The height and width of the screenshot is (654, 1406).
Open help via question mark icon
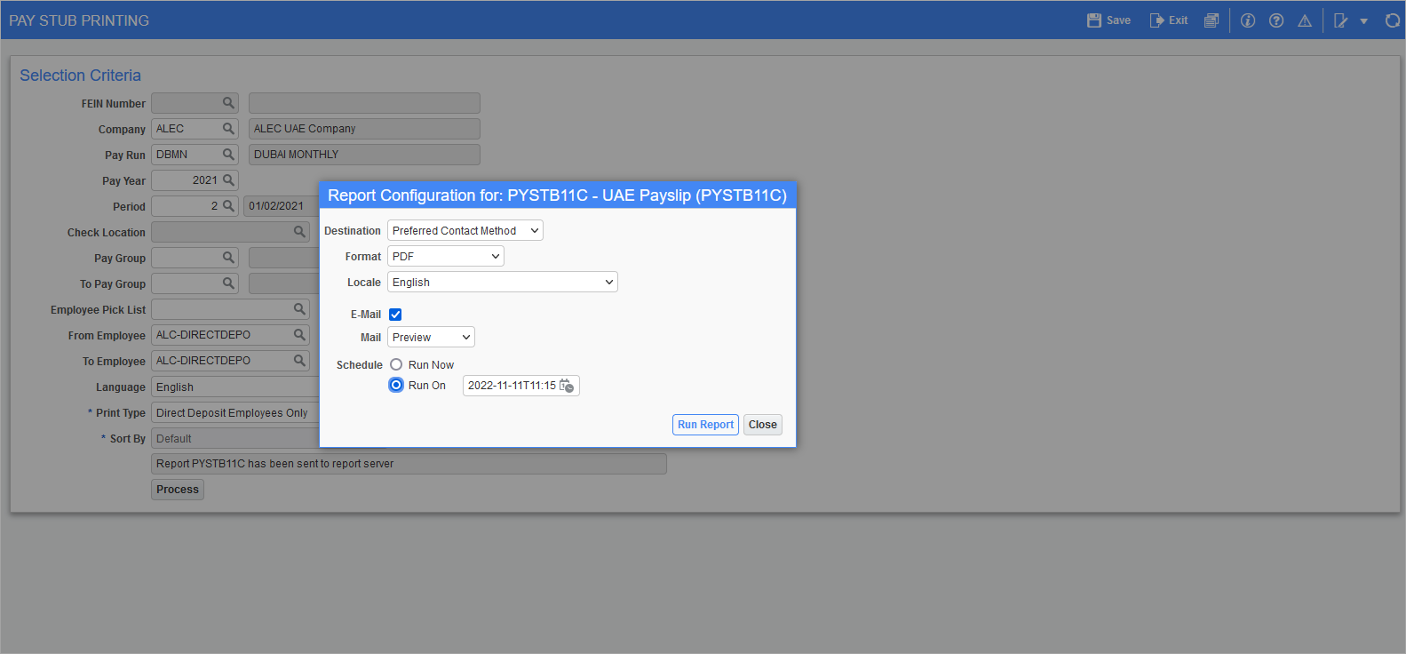point(1276,20)
